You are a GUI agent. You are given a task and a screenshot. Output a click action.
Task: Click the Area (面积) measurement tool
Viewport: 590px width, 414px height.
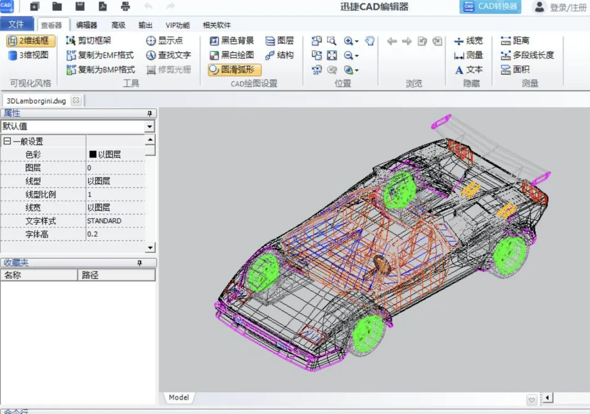point(515,69)
